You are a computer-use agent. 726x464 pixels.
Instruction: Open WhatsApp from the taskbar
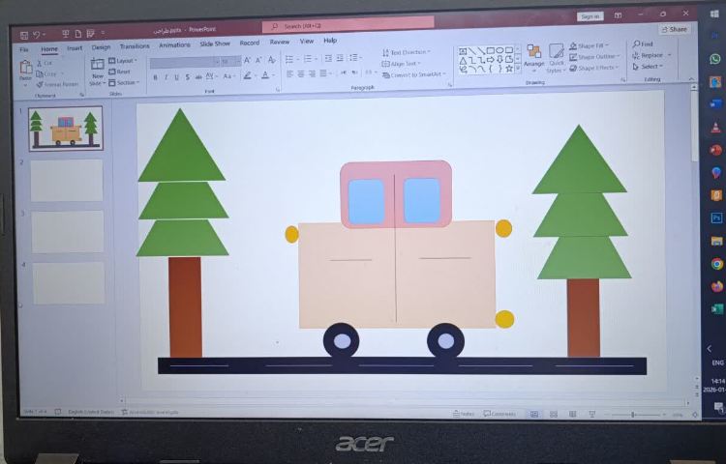[715, 59]
